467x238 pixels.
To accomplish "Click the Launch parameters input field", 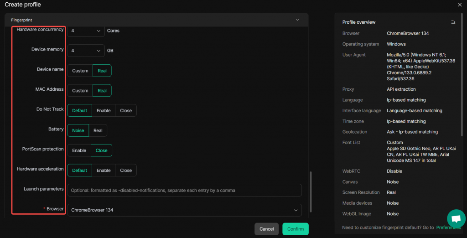I will point(184,190).
